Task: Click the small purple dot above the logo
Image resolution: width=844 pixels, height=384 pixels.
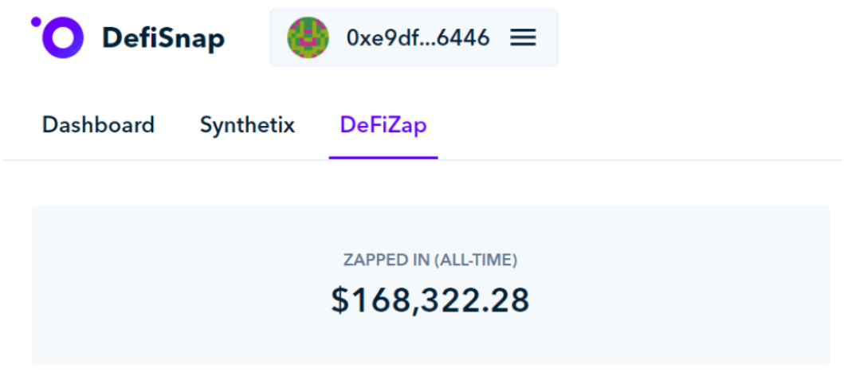Action: point(36,22)
